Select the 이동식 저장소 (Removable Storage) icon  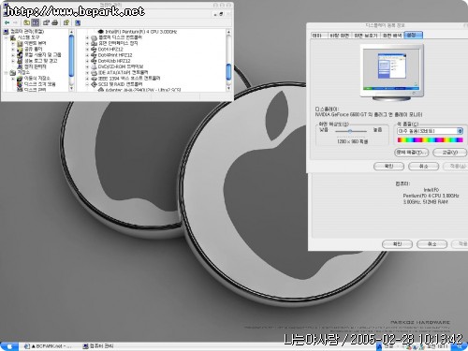coord(20,79)
